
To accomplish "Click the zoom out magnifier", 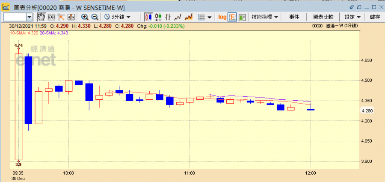I will coord(95,17).
